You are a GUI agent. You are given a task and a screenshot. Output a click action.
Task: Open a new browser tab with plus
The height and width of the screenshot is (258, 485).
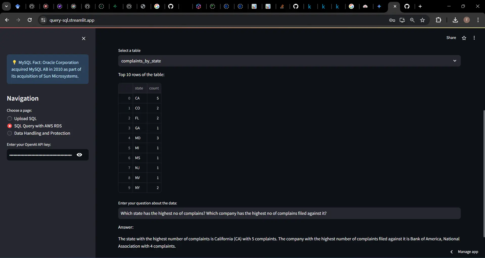420,6
